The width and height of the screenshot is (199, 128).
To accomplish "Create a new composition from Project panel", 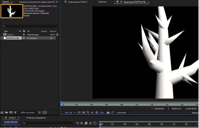I will point(11,112).
